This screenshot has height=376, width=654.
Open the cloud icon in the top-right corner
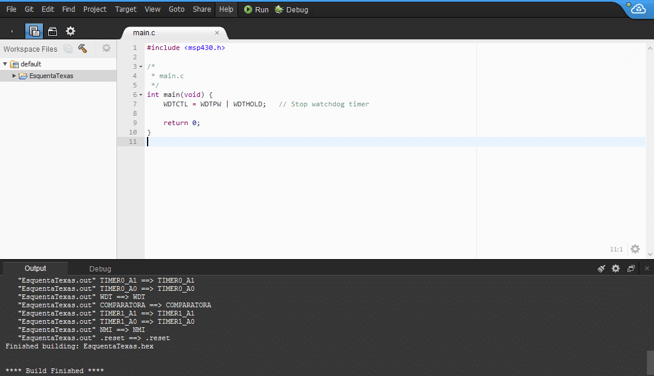(639, 9)
